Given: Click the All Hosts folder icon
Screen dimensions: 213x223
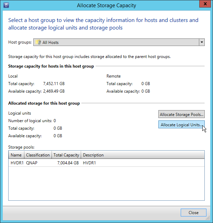Looking at the screenshot, I should tap(38, 43).
